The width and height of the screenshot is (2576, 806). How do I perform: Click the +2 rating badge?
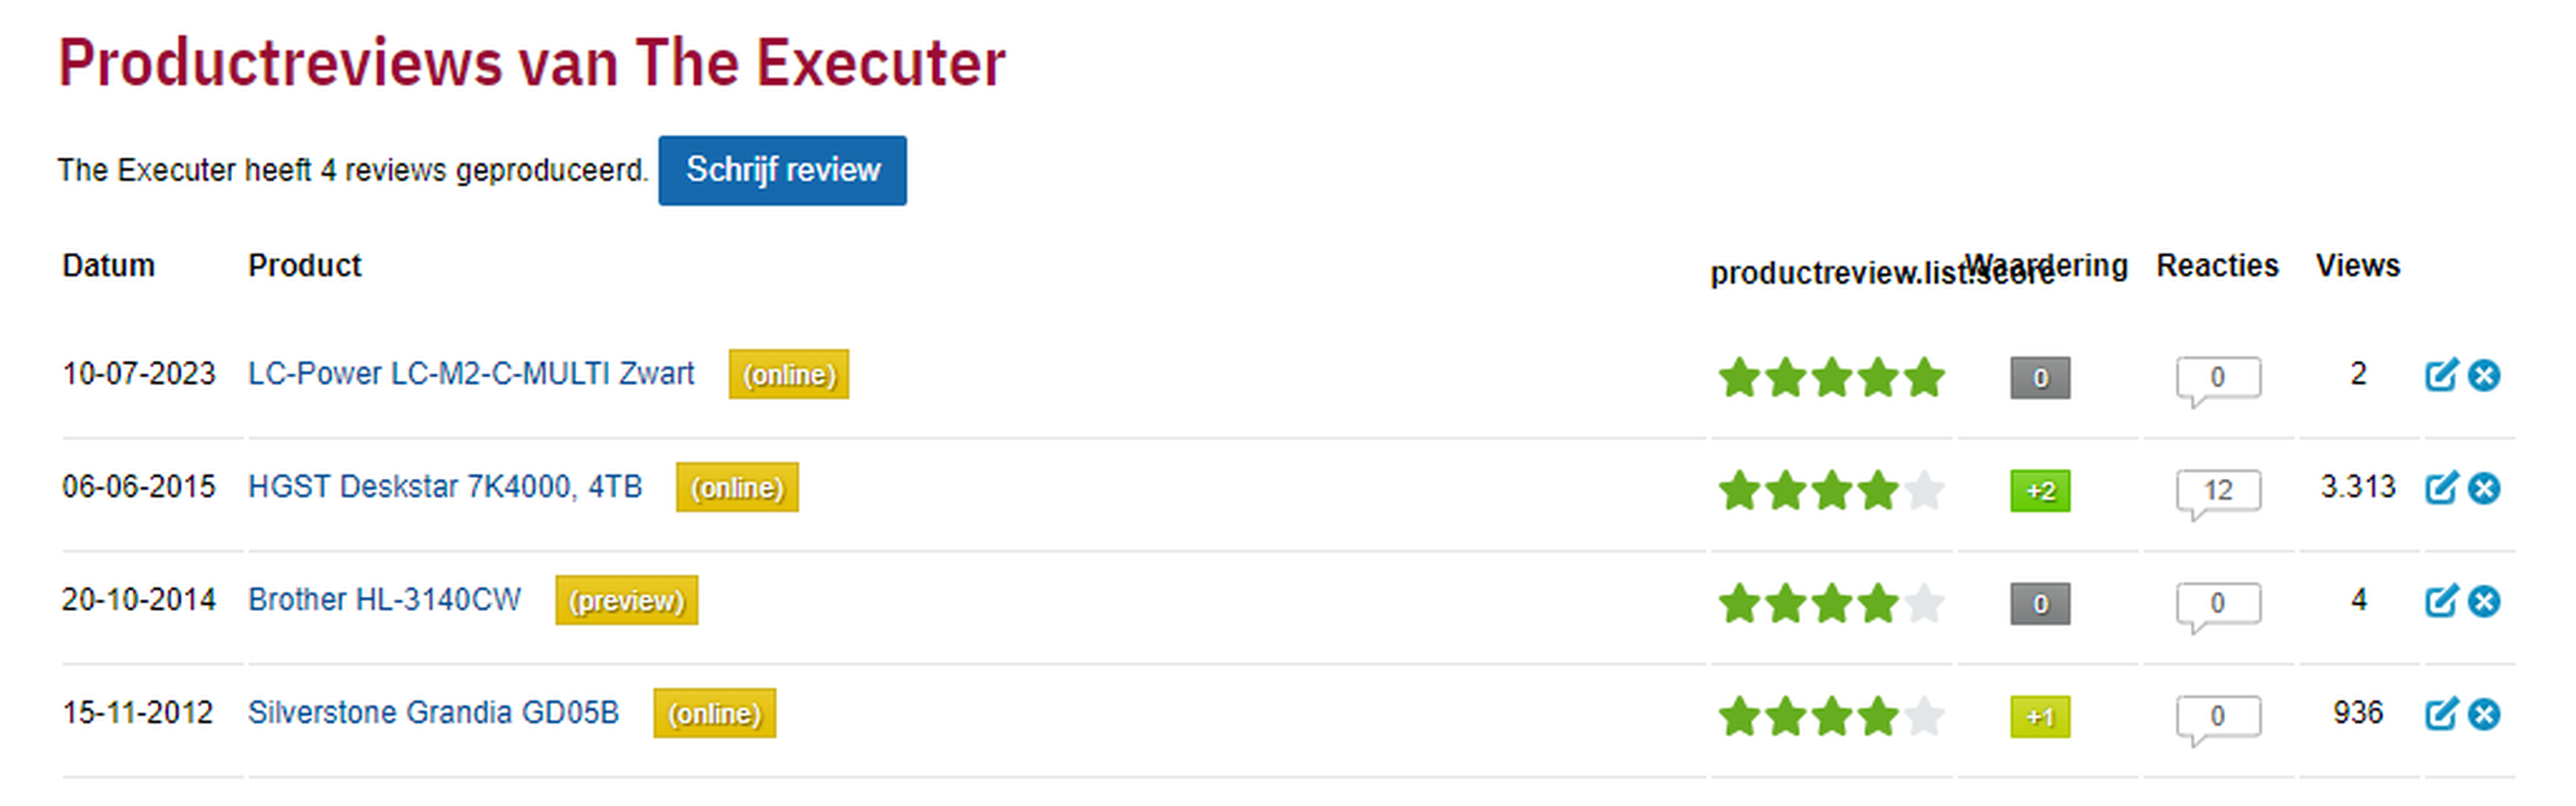tap(2040, 491)
